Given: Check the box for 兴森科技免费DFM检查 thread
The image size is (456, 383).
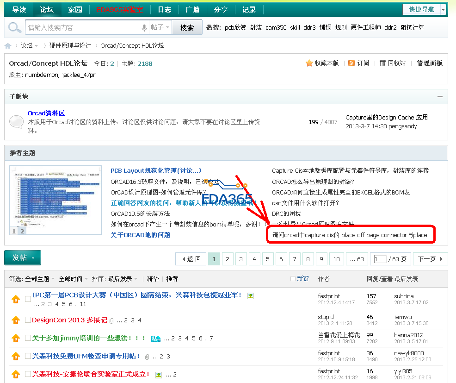Looking at the screenshot, I should tap(28, 356).
